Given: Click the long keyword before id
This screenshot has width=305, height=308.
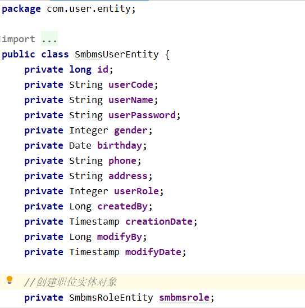Looking at the screenshot, I should point(80,70).
